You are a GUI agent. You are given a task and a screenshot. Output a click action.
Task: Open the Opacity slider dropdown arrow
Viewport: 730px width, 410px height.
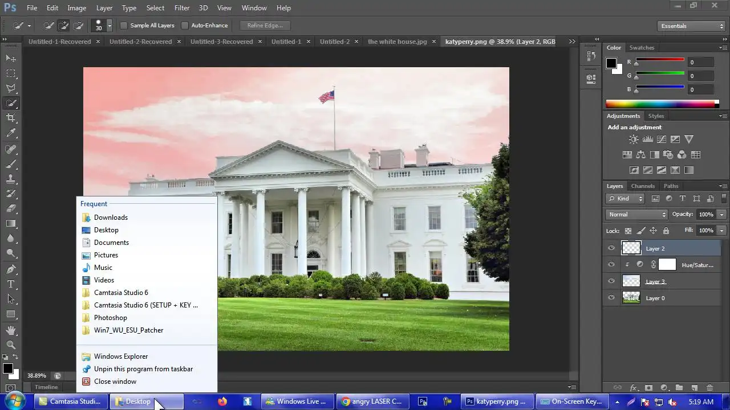(722, 215)
